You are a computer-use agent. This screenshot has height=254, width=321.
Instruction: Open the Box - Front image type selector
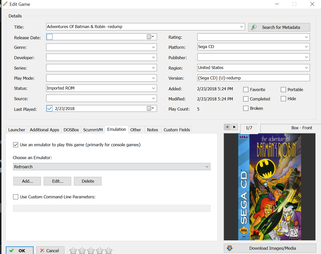(291, 128)
